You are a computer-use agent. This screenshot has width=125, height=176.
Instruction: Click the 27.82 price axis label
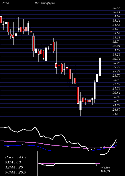116,84
